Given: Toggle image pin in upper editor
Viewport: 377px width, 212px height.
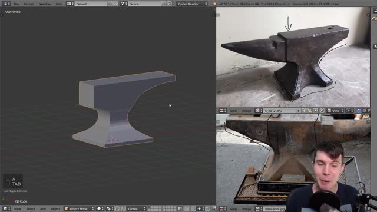Looking at the screenshot, I should [x=322, y=111].
